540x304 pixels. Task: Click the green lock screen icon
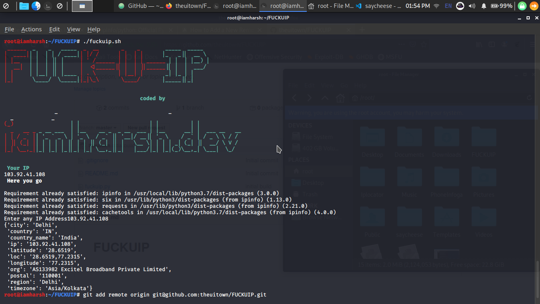click(x=522, y=6)
